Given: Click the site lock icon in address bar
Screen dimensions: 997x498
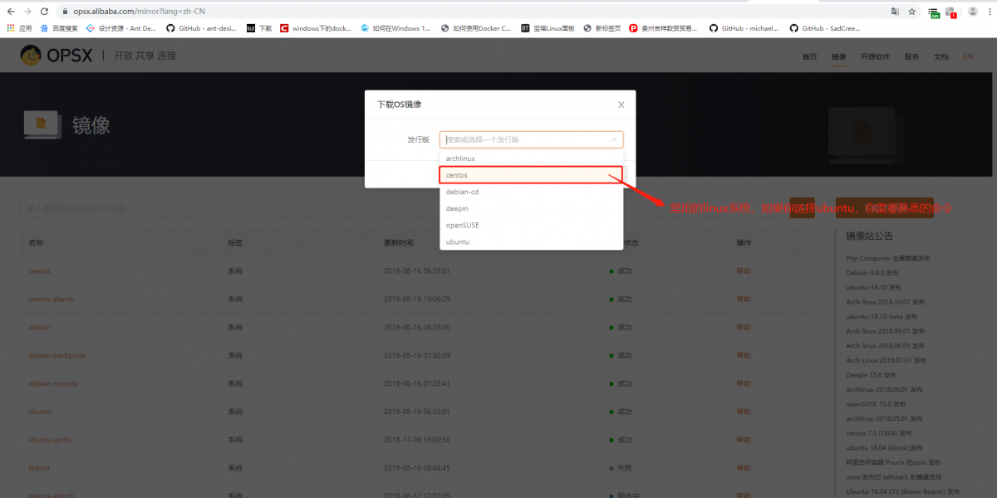Looking at the screenshot, I should [66, 12].
